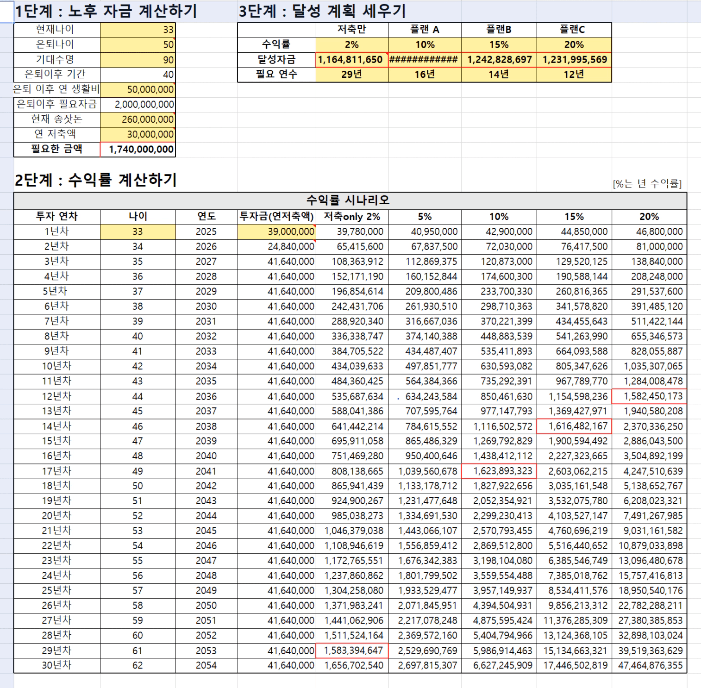Select the 39,000,000 investment cell
This screenshot has width=701, height=688.
(276, 231)
